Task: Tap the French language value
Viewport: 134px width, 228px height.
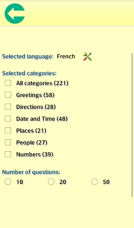Action: [x=66, y=56]
